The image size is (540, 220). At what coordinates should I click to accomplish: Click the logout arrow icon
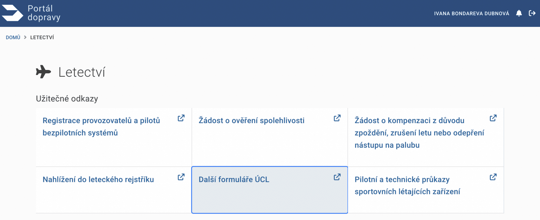tap(532, 13)
